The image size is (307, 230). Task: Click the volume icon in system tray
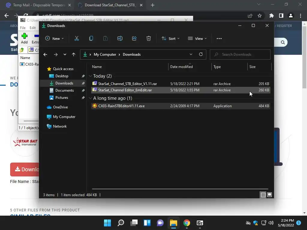[x=271, y=223]
